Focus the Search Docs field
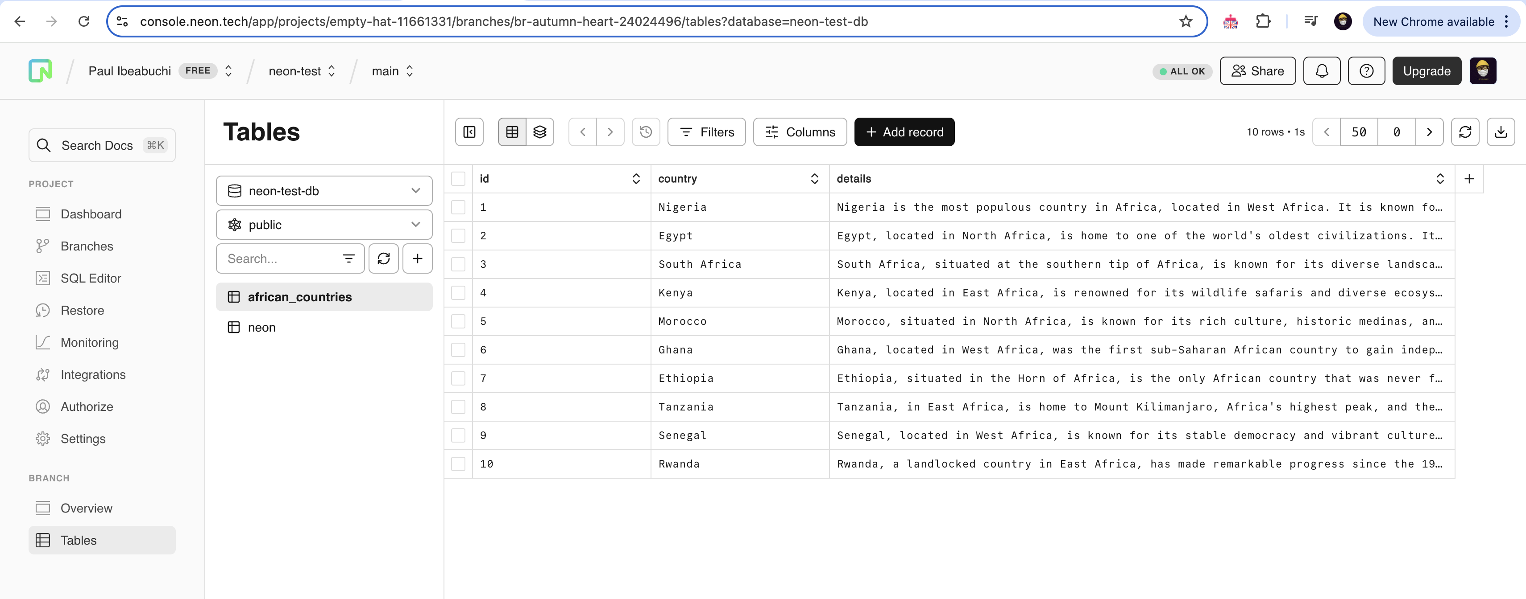 pos(102,146)
